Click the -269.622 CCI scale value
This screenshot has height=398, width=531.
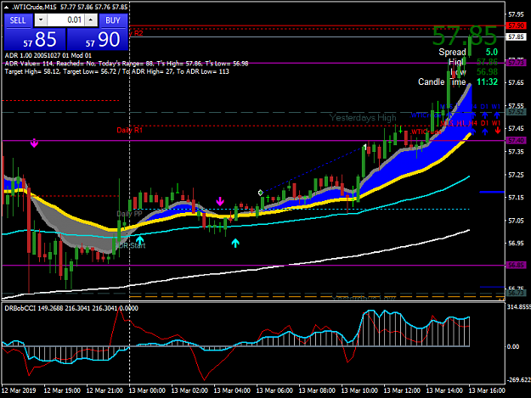pyautogui.click(x=519, y=380)
